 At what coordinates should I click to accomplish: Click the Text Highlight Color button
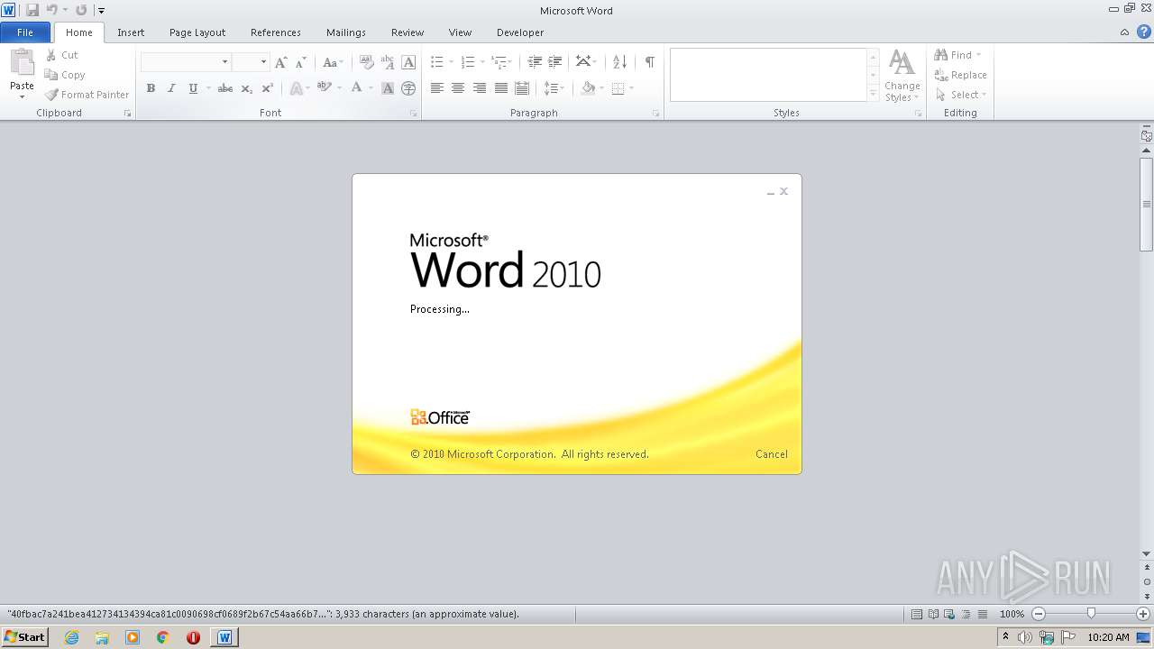click(x=324, y=88)
